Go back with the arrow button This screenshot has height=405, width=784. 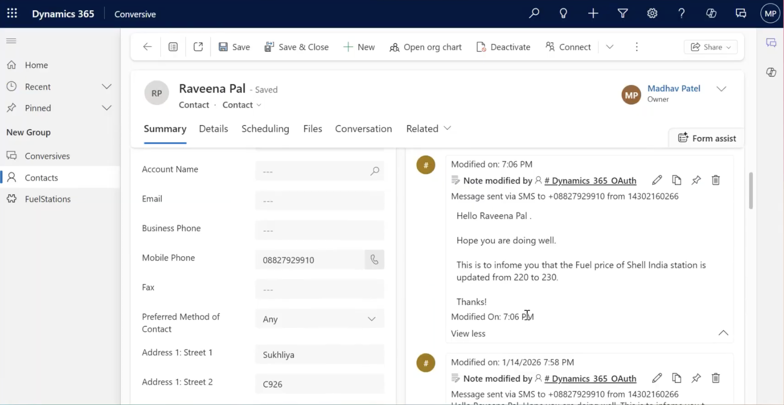tap(147, 47)
